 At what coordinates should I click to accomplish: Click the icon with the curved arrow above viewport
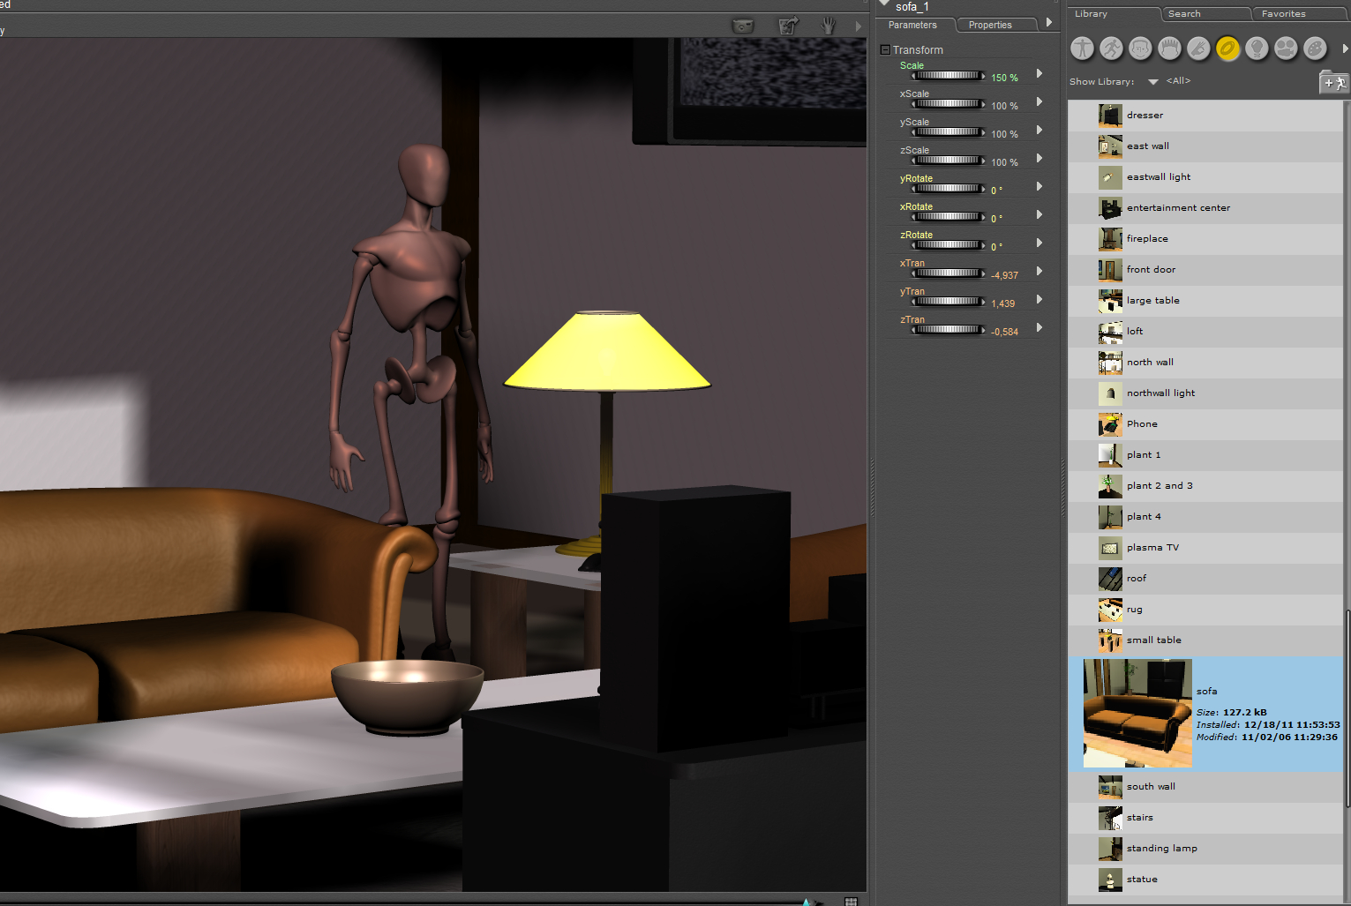point(788,26)
